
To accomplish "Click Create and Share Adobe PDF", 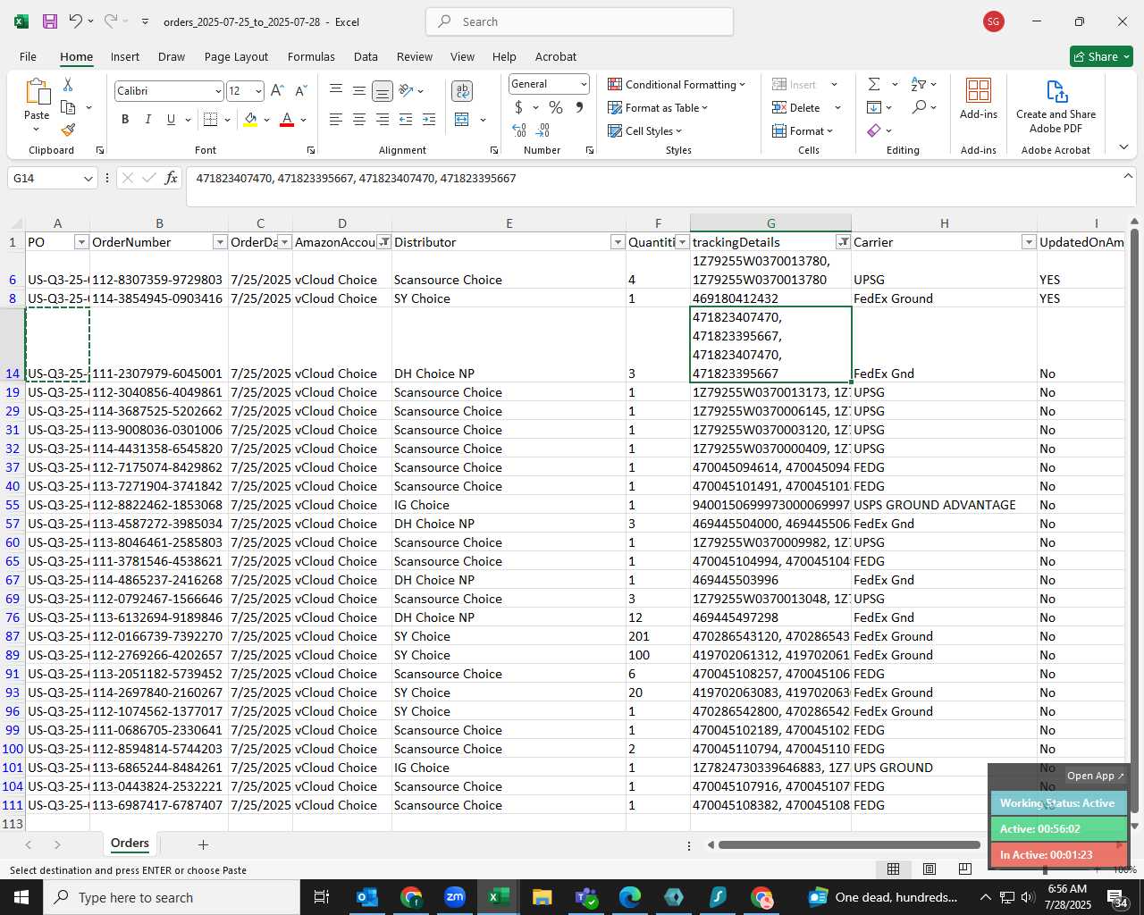I will (1056, 106).
